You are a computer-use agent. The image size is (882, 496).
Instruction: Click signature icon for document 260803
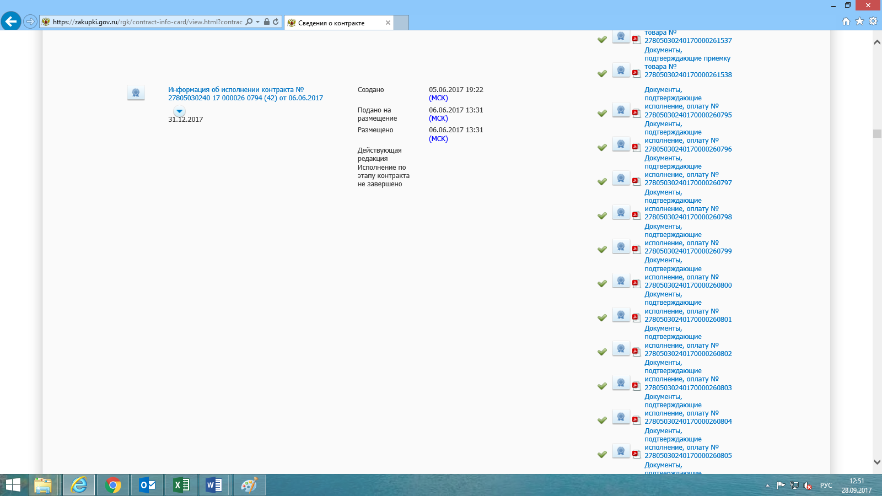tap(621, 383)
